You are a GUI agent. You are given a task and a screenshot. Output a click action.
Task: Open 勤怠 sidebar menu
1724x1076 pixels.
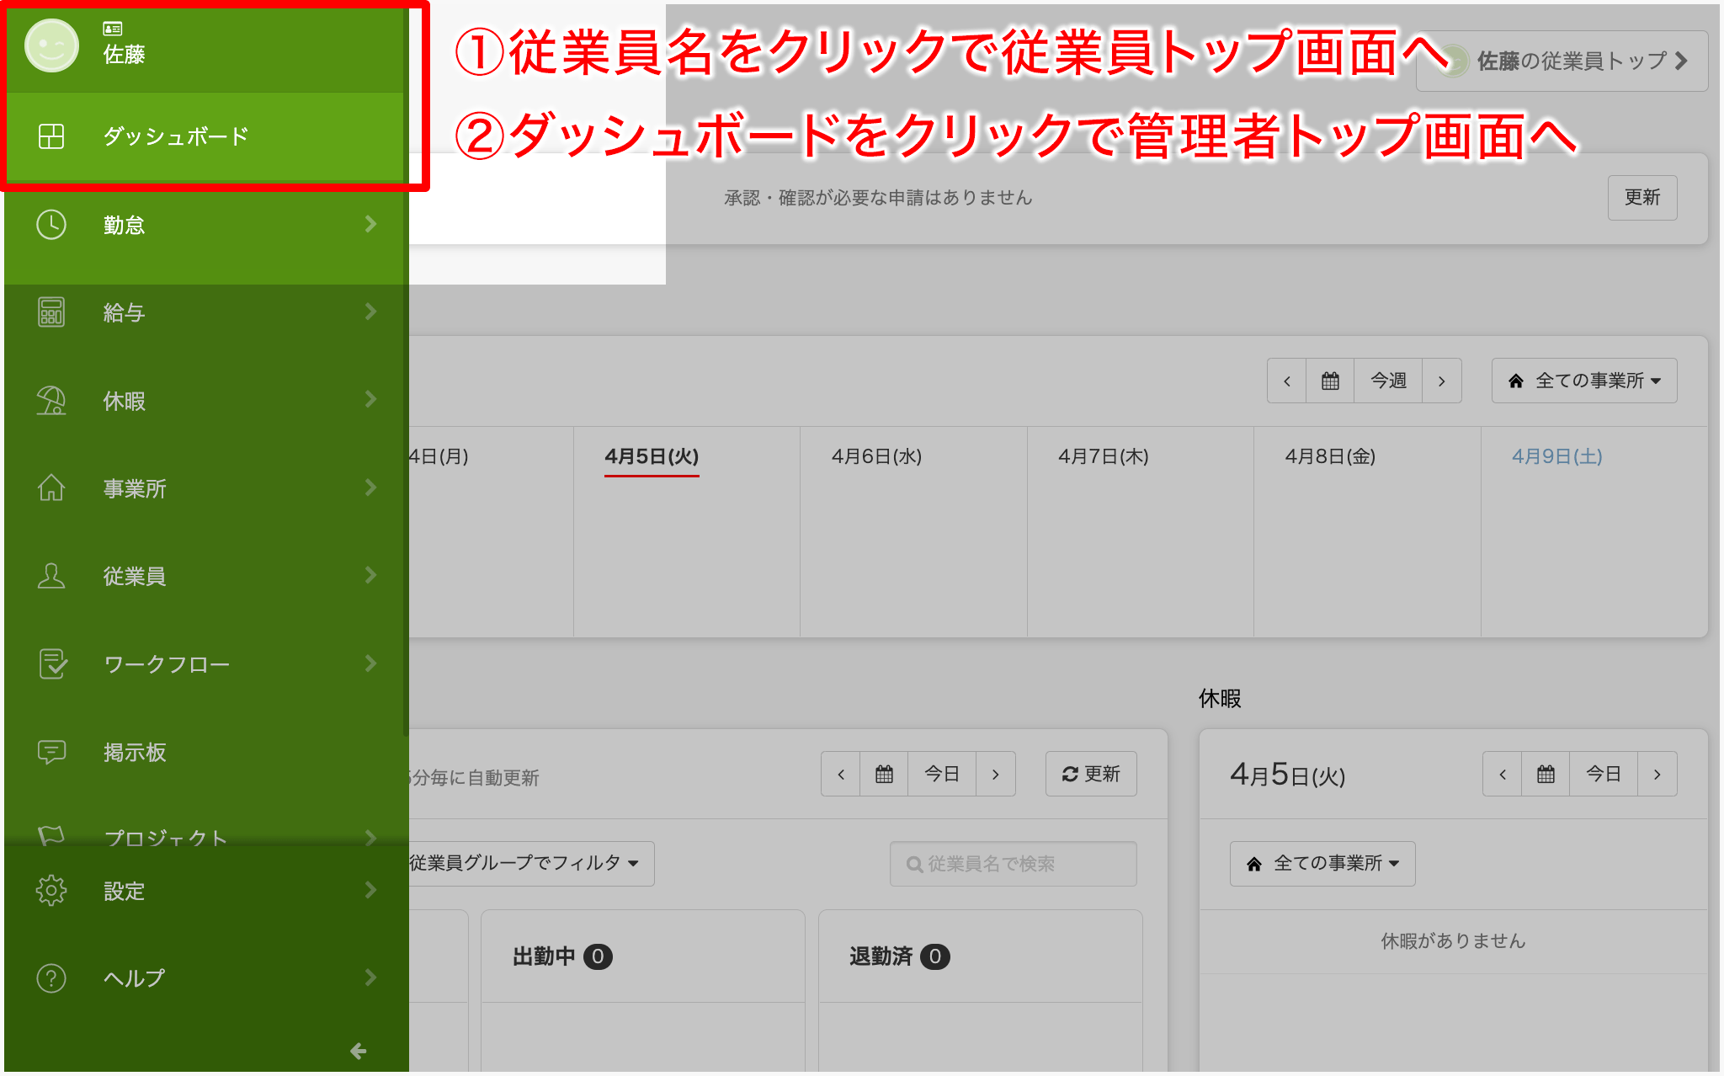point(205,225)
